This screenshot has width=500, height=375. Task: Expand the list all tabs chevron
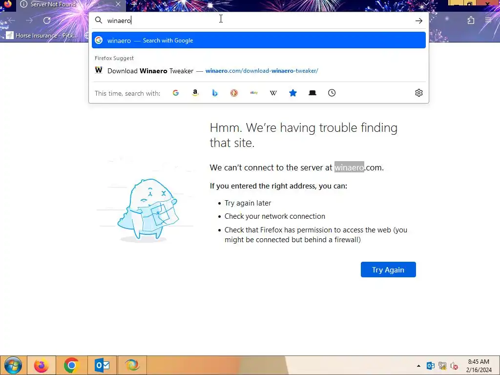[x=426, y=4]
